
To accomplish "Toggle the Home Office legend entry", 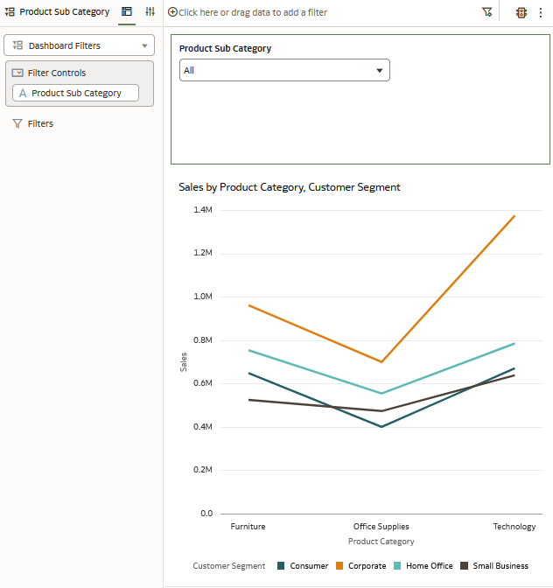I will 423,565.
